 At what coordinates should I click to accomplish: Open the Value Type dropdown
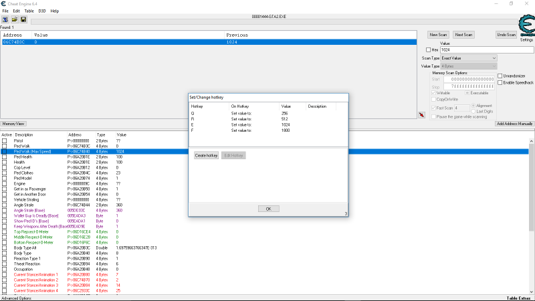[469, 66]
